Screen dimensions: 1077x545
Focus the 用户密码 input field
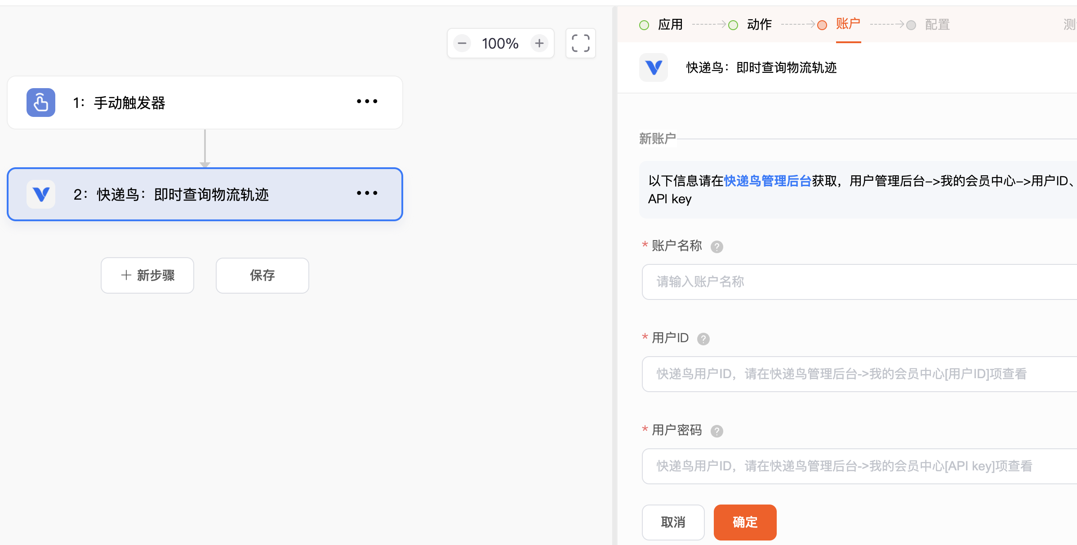point(859,466)
